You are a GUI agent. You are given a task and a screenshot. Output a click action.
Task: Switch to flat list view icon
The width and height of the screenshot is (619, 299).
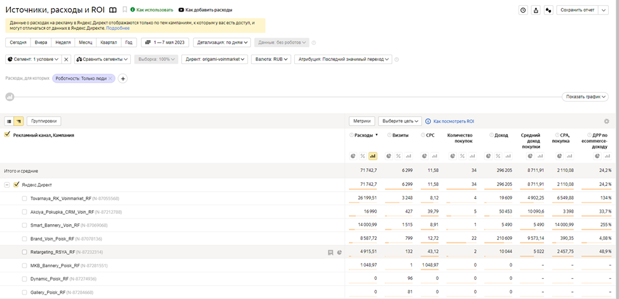10,121
